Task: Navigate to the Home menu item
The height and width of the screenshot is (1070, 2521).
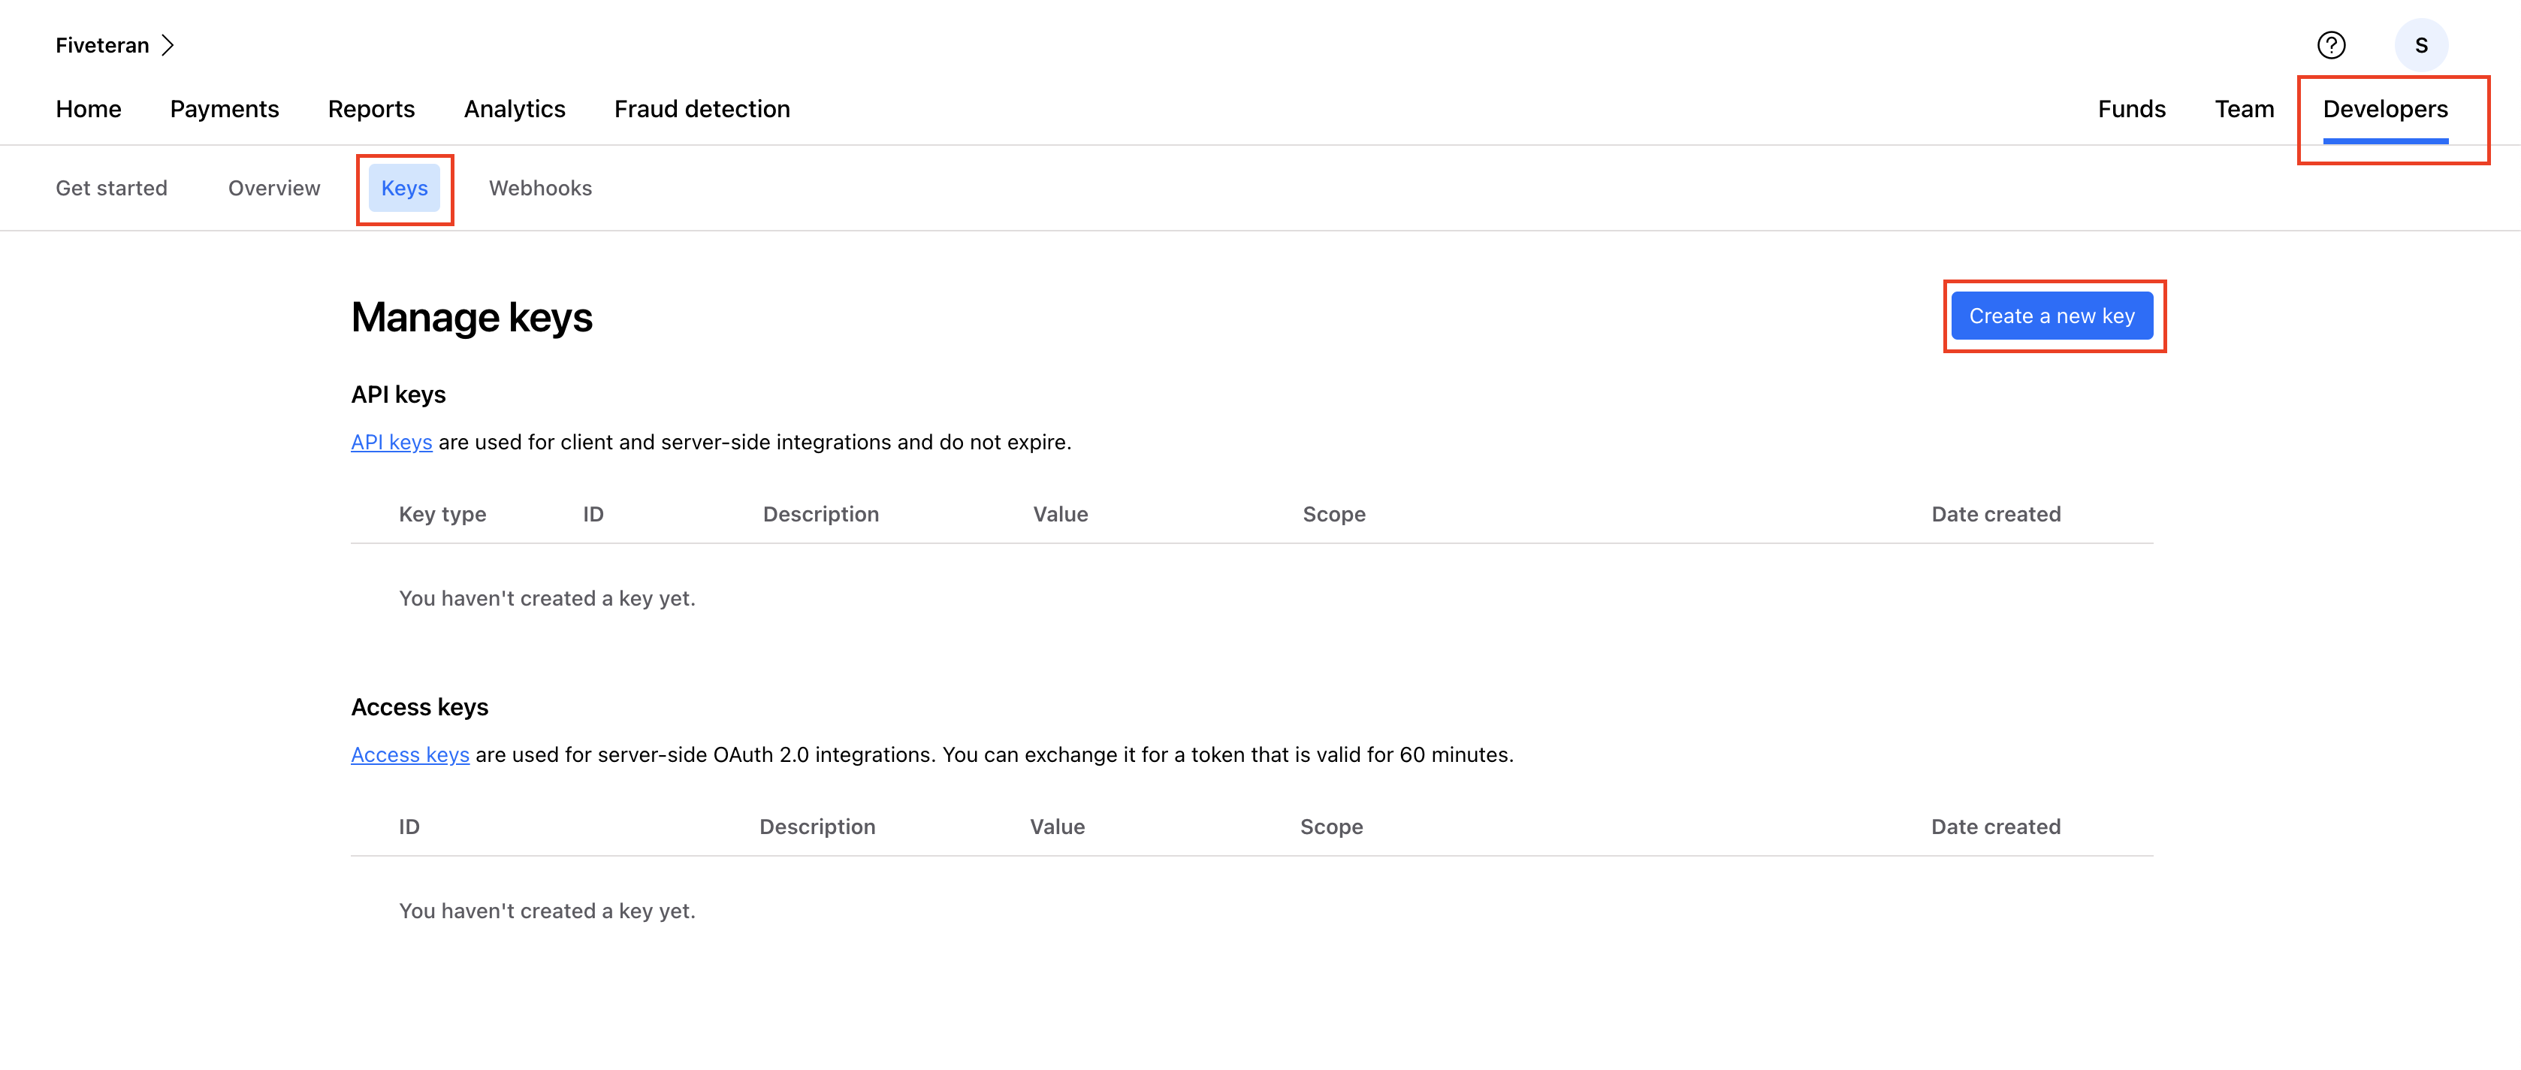Action: [89, 107]
